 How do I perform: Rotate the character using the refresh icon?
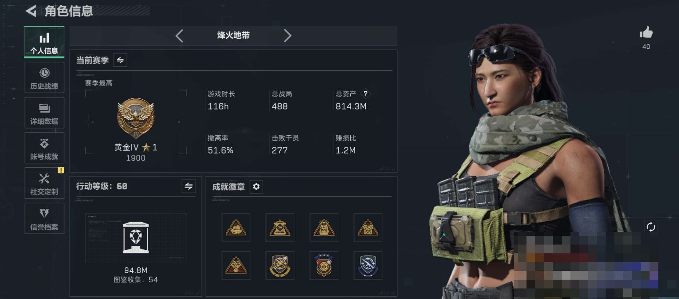[651, 227]
